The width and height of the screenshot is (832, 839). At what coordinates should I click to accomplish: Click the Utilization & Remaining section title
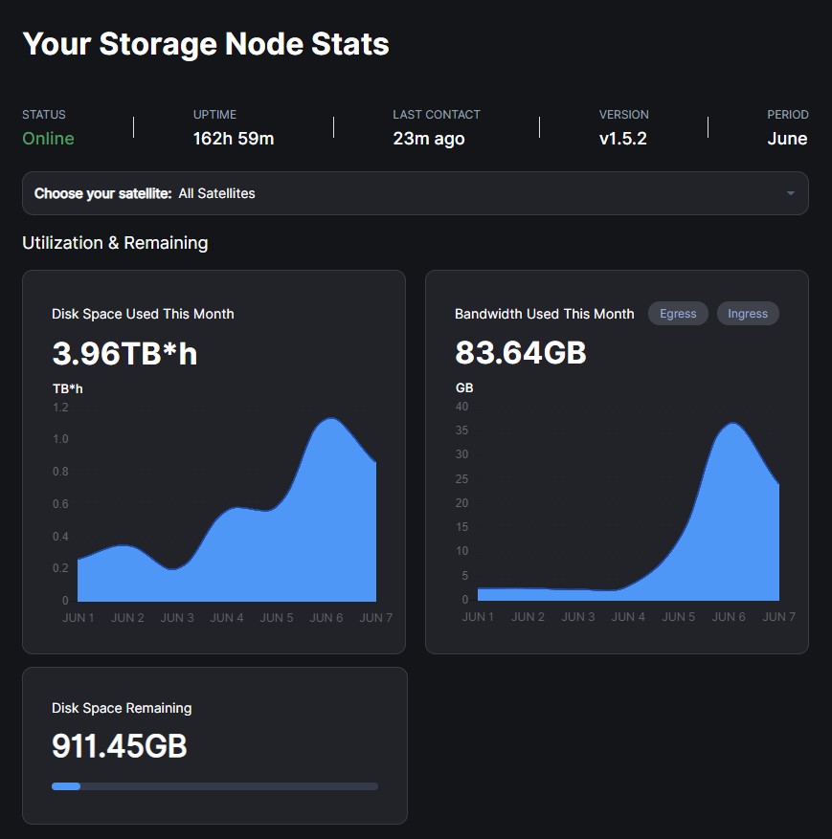click(x=115, y=243)
